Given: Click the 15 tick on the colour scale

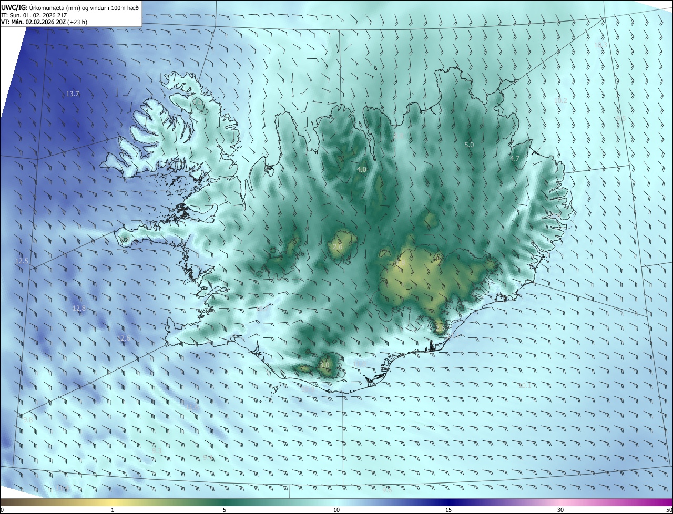Looking at the screenshot, I should pyautogui.click(x=448, y=510).
